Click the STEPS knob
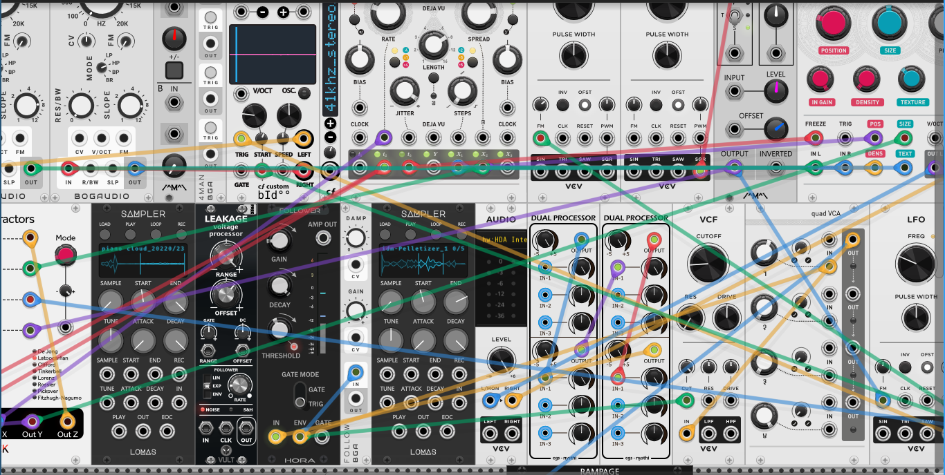945x475 pixels. [461, 91]
